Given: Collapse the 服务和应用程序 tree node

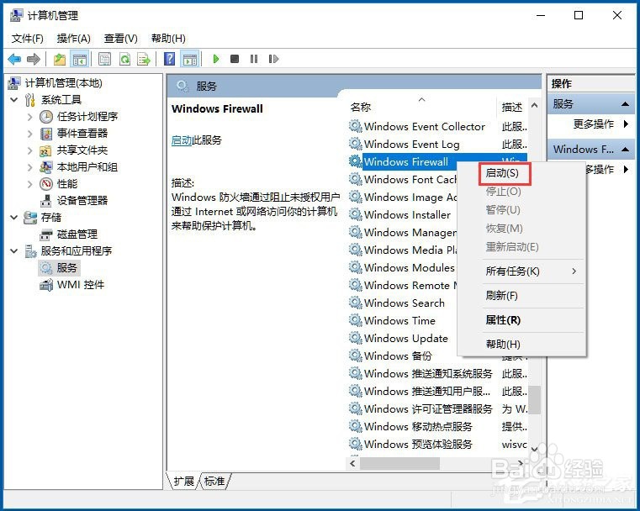Looking at the screenshot, I should coord(14,250).
